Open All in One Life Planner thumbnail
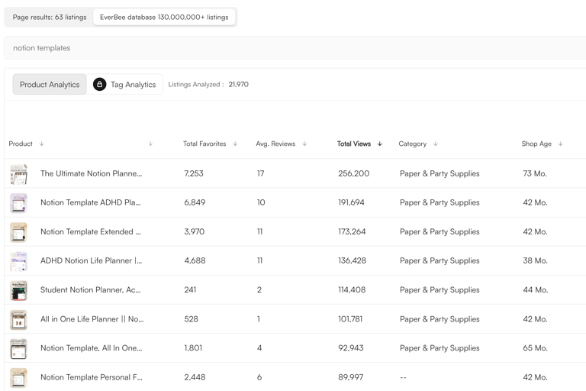Screen dimensions: 586x391 click(18, 319)
